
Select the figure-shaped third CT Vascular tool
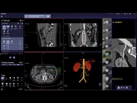tap(12, 27)
